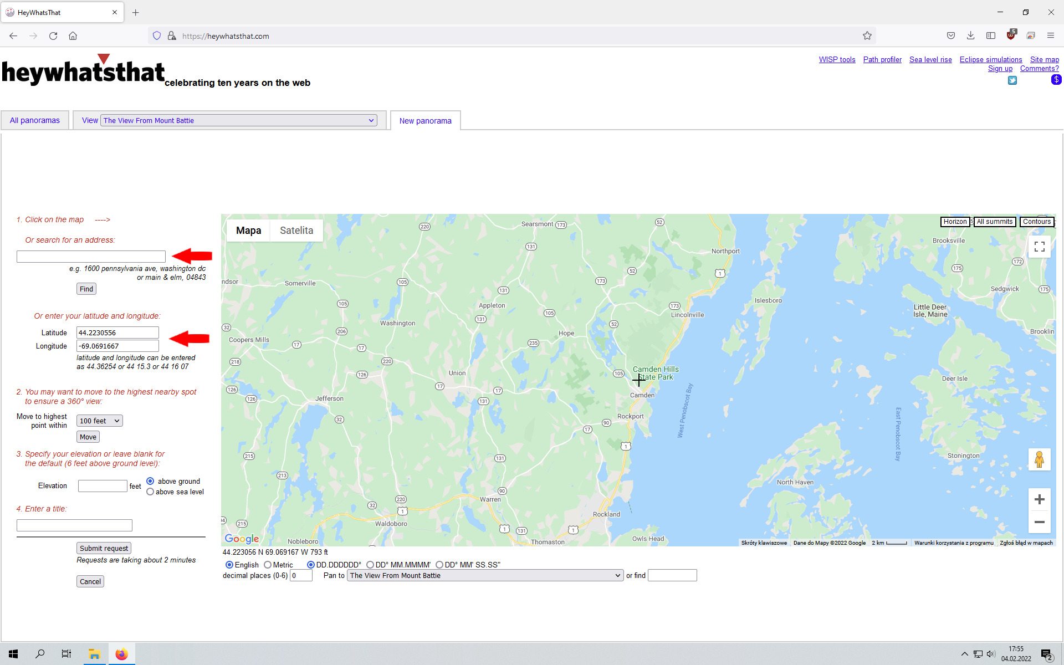This screenshot has width=1064, height=665.
Task: Reload the page in the browser
Action: pyautogui.click(x=53, y=36)
